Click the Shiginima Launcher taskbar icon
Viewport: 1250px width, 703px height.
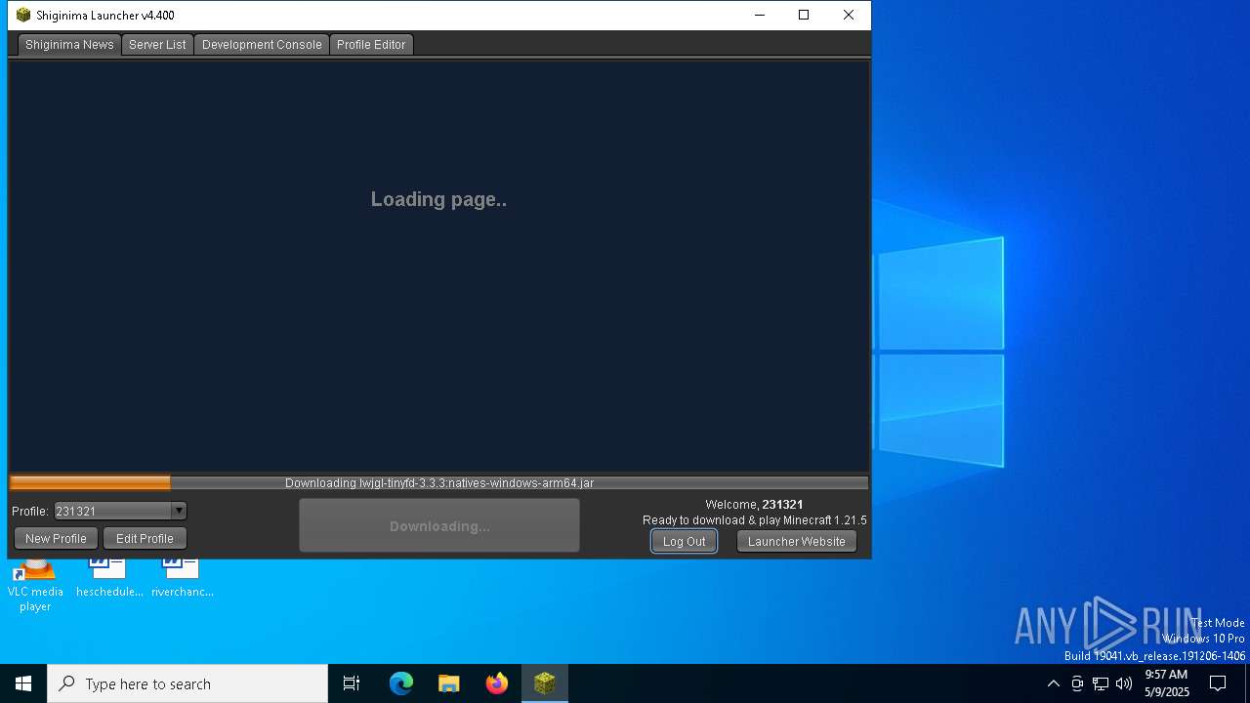(x=544, y=683)
